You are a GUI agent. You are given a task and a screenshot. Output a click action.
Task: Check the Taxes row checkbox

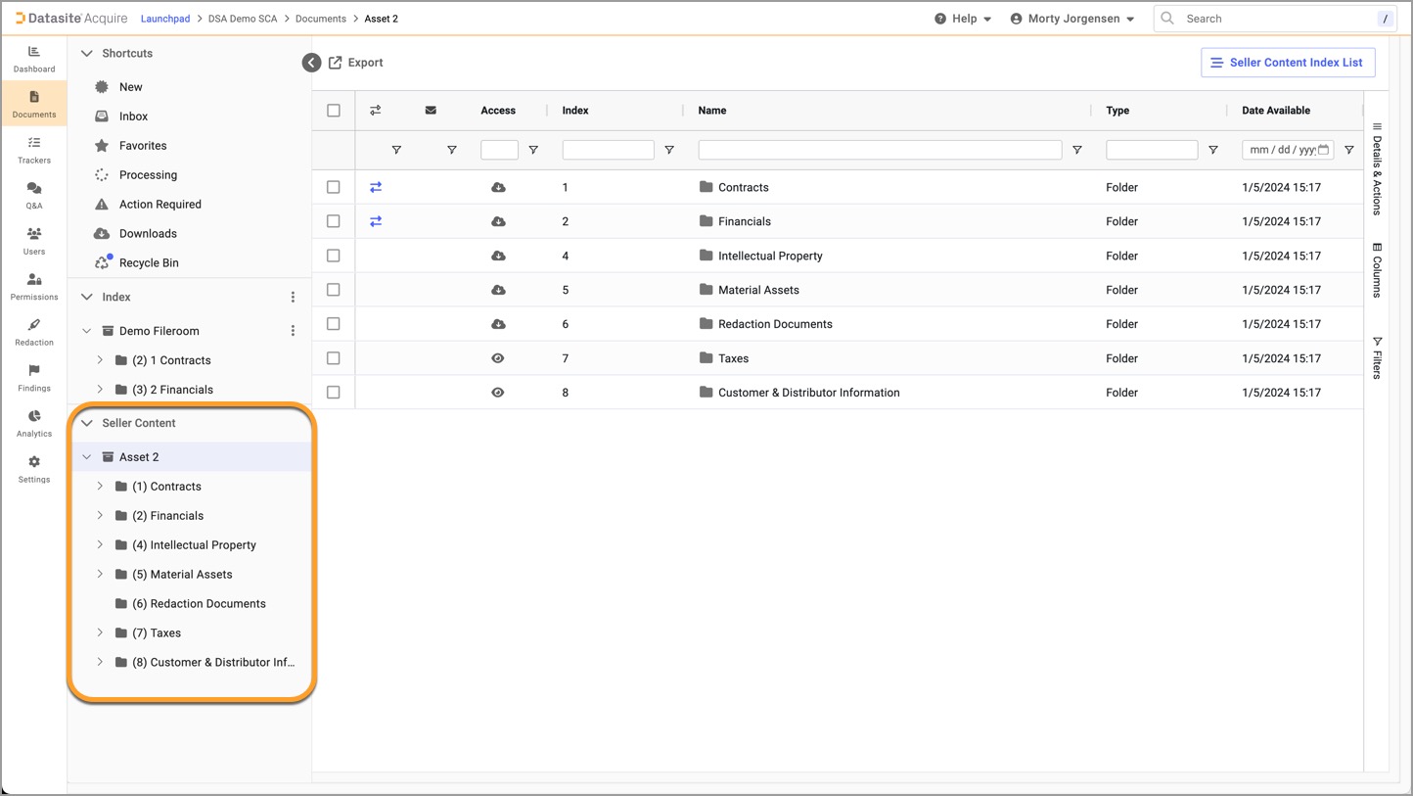[334, 358]
